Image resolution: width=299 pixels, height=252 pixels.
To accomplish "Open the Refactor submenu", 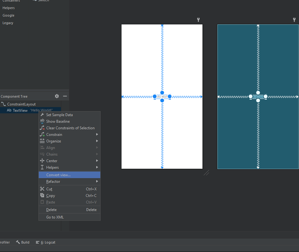I will pos(53,182).
